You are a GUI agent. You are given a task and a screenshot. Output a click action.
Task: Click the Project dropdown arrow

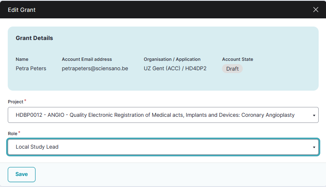tap(314, 116)
